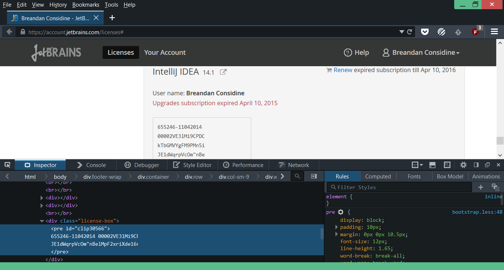
Task: Toggle pseudo-class panel icon
Action: pyautogui.click(x=495, y=187)
